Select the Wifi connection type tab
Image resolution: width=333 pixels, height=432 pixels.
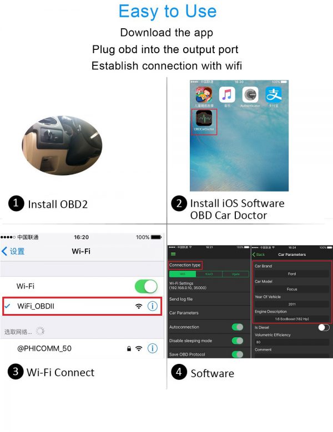point(182,274)
